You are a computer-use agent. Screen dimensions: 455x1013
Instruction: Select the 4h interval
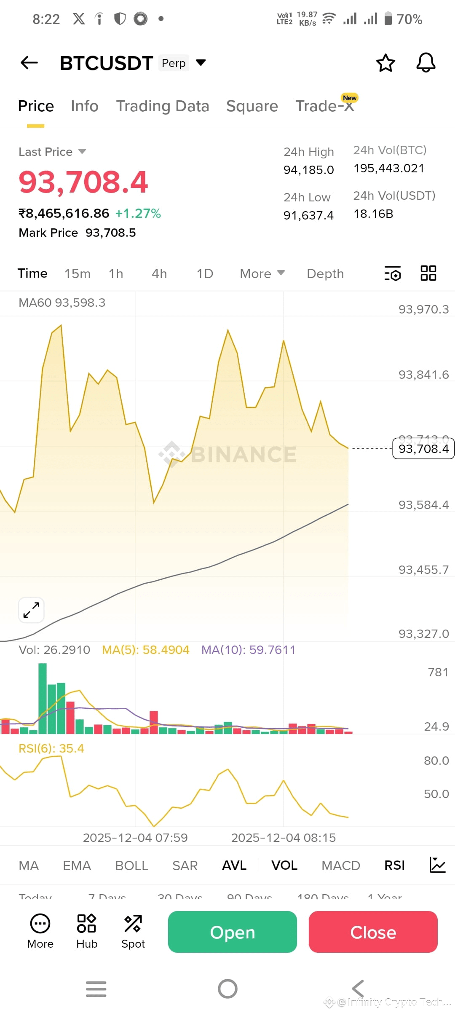click(x=159, y=273)
